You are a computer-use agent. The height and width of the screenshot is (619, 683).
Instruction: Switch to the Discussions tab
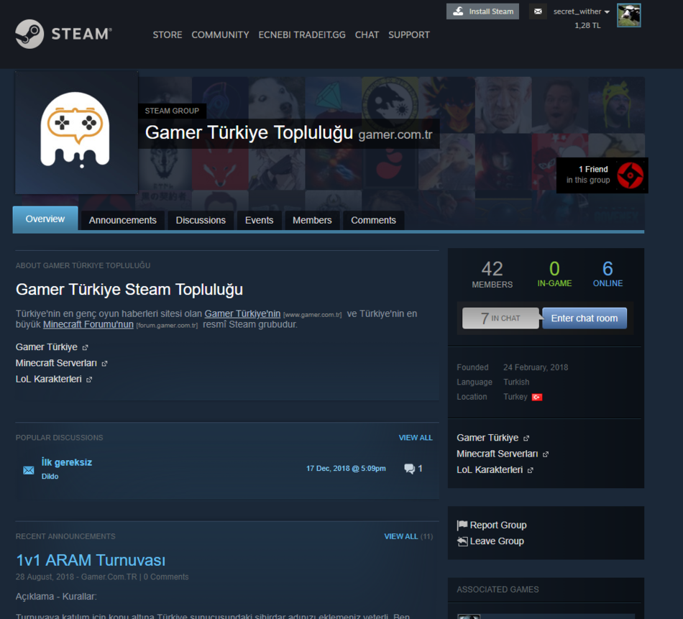(x=201, y=221)
